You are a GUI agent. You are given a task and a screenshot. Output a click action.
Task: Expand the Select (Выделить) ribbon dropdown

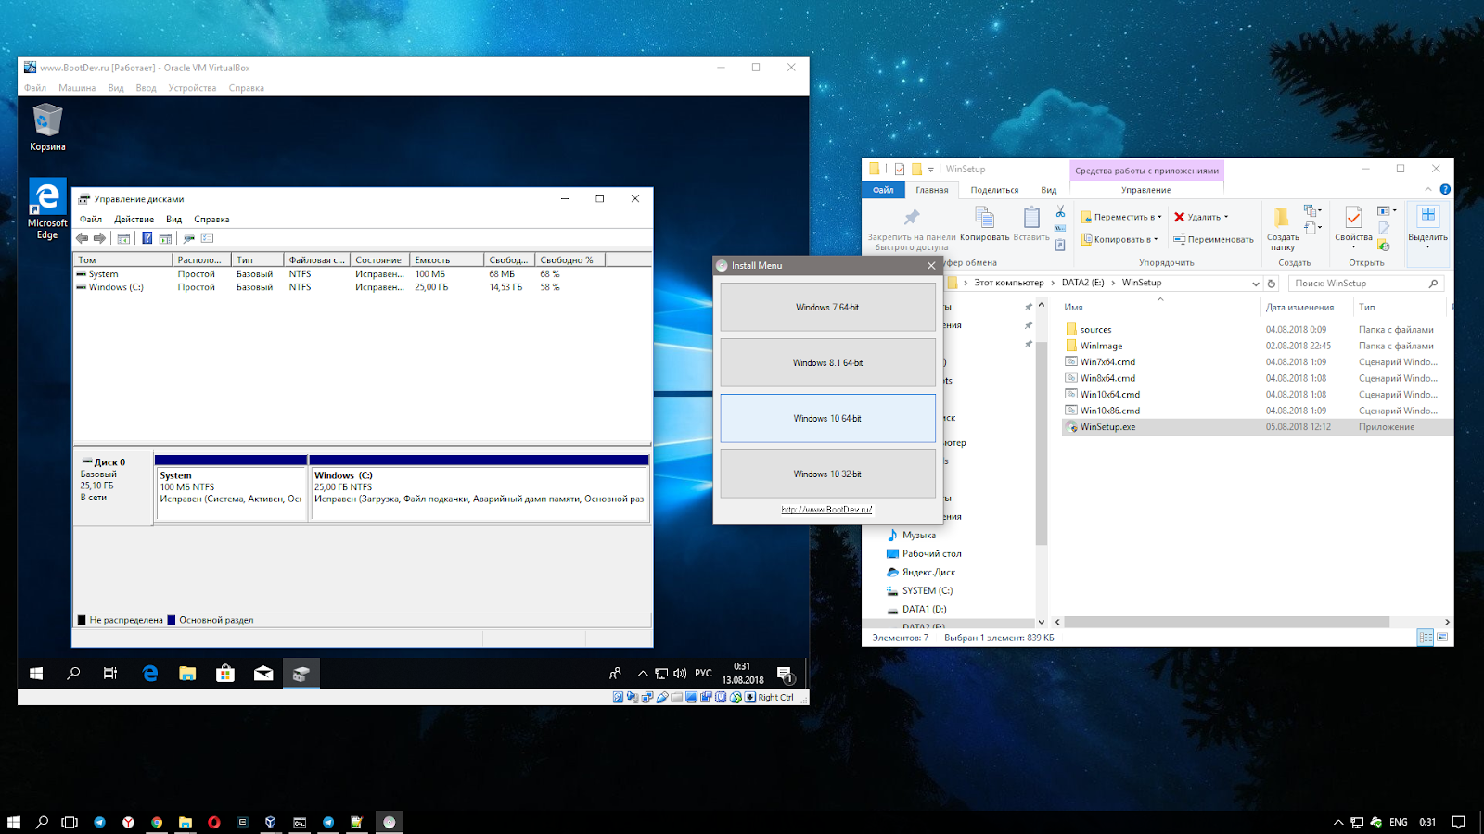click(x=1427, y=247)
